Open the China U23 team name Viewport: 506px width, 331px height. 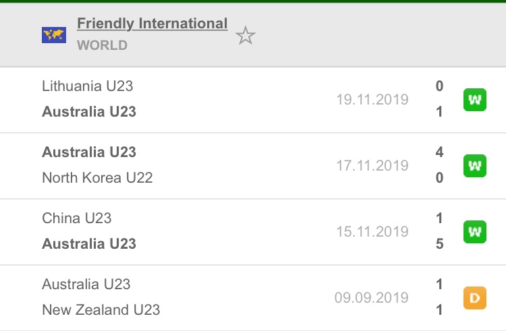tap(77, 218)
